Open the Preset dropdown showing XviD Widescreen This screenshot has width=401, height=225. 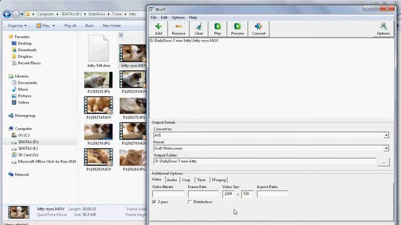click(386, 148)
